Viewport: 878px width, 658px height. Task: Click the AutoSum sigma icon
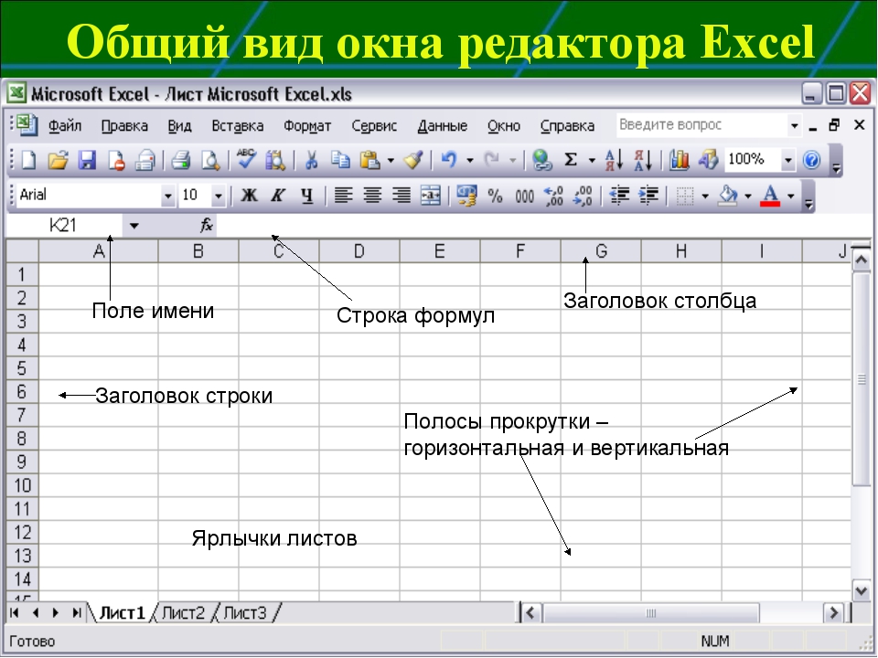click(571, 161)
